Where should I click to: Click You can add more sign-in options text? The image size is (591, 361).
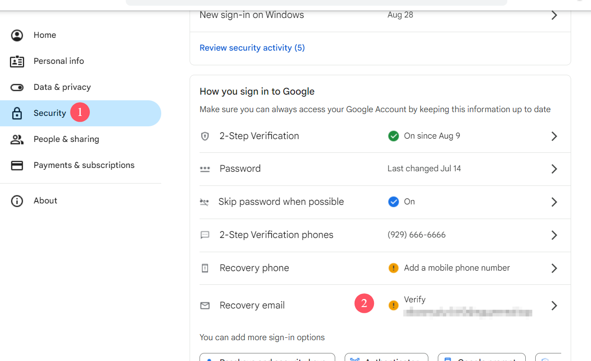click(262, 338)
